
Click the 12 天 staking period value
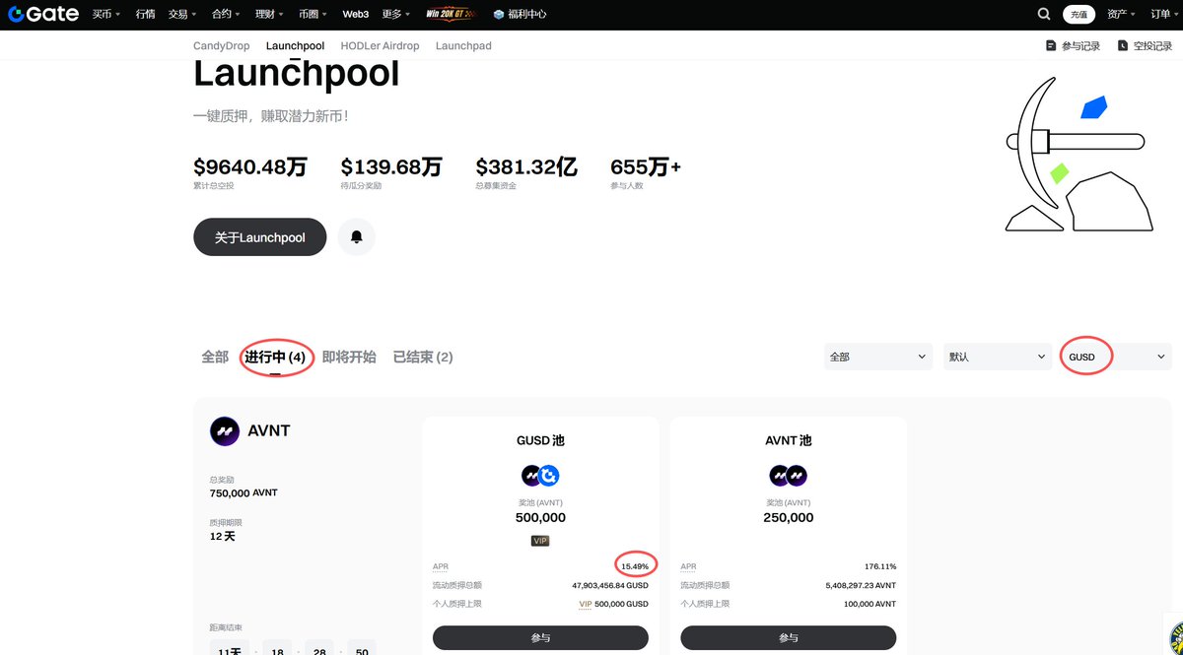pos(223,537)
